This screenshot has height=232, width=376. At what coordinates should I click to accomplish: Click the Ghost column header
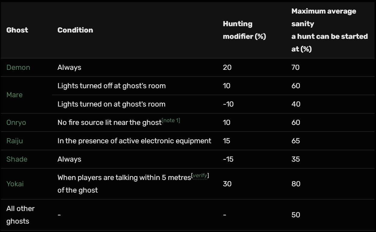click(x=17, y=30)
